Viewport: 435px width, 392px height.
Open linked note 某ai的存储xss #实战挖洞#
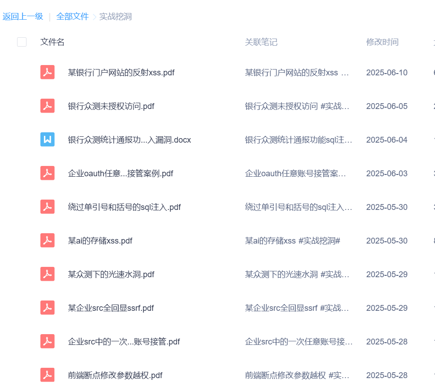[x=292, y=240]
